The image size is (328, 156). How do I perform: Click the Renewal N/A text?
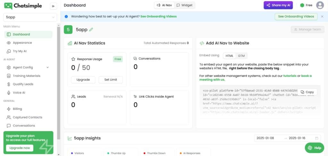tap(113, 97)
